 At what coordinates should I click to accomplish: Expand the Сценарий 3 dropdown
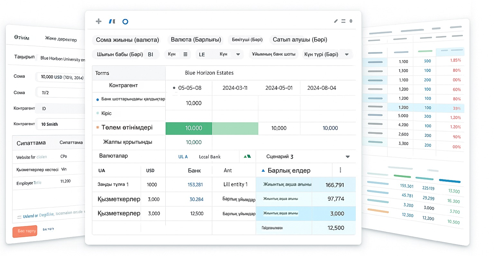pos(348,157)
